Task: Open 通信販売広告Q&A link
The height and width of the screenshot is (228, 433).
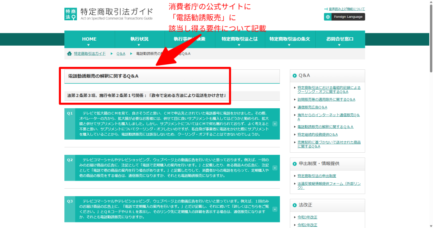Action: [x=312, y=107]
